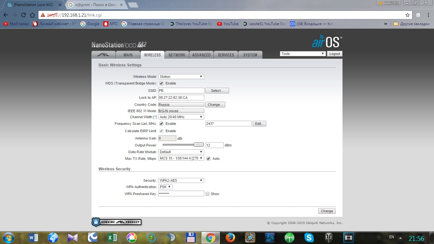The image size is (434, 244).
Task: Click the Output Power slider handle
Action: 199,145
